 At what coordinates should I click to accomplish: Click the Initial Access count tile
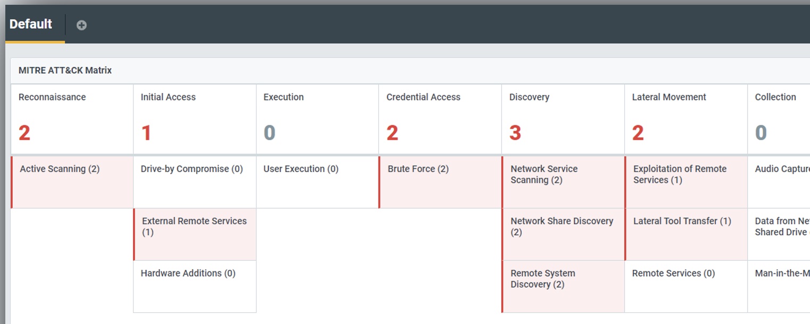[x=194, y=119]
